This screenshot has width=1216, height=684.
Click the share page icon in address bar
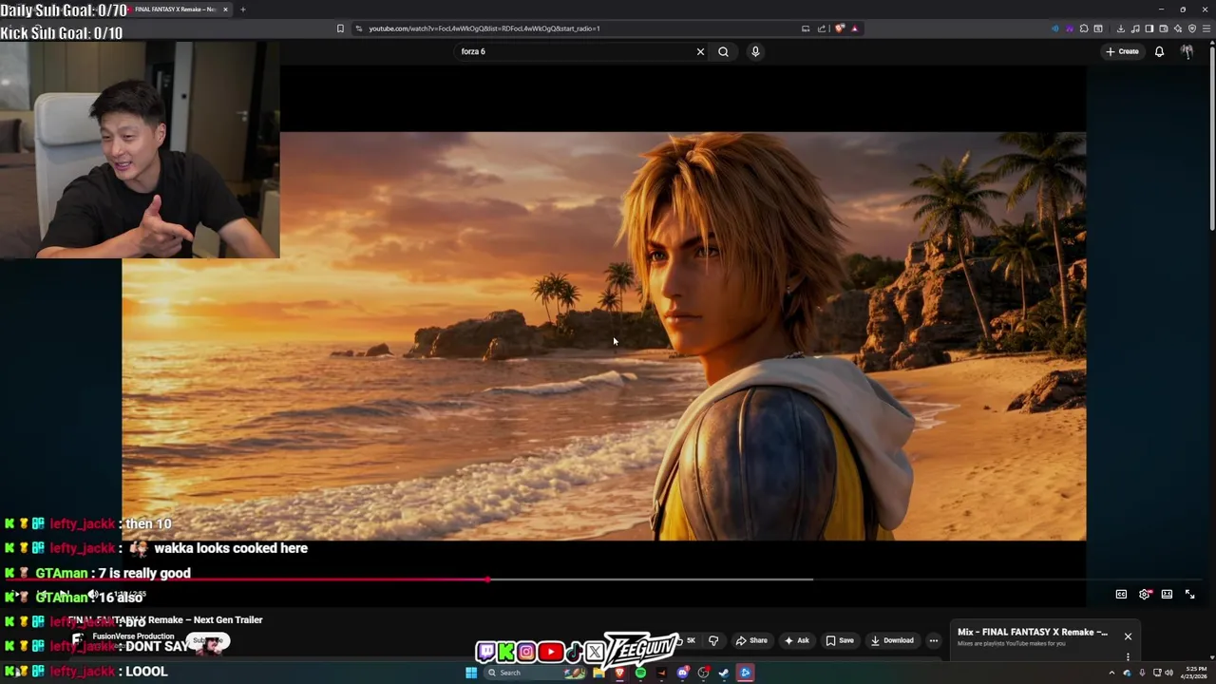[x=822, y=28]
